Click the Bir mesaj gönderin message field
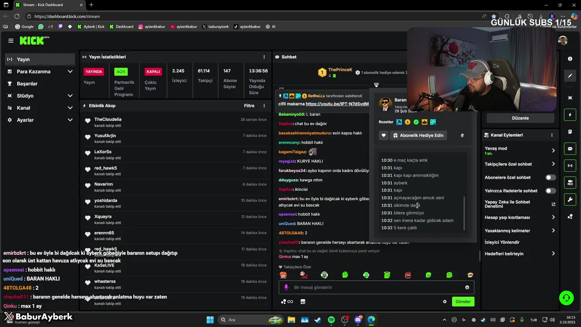This screenshot has height=327, width=581. [377, 287]
